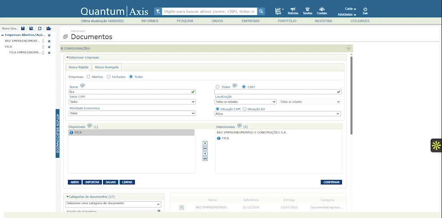Click the LIMPAR button

[x=127, y=182]
